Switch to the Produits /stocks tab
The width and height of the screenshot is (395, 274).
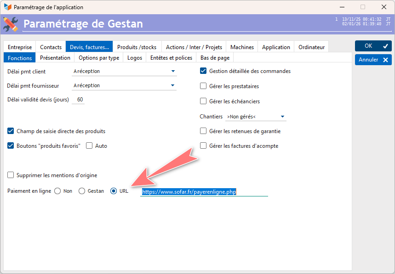pos(137,47)
